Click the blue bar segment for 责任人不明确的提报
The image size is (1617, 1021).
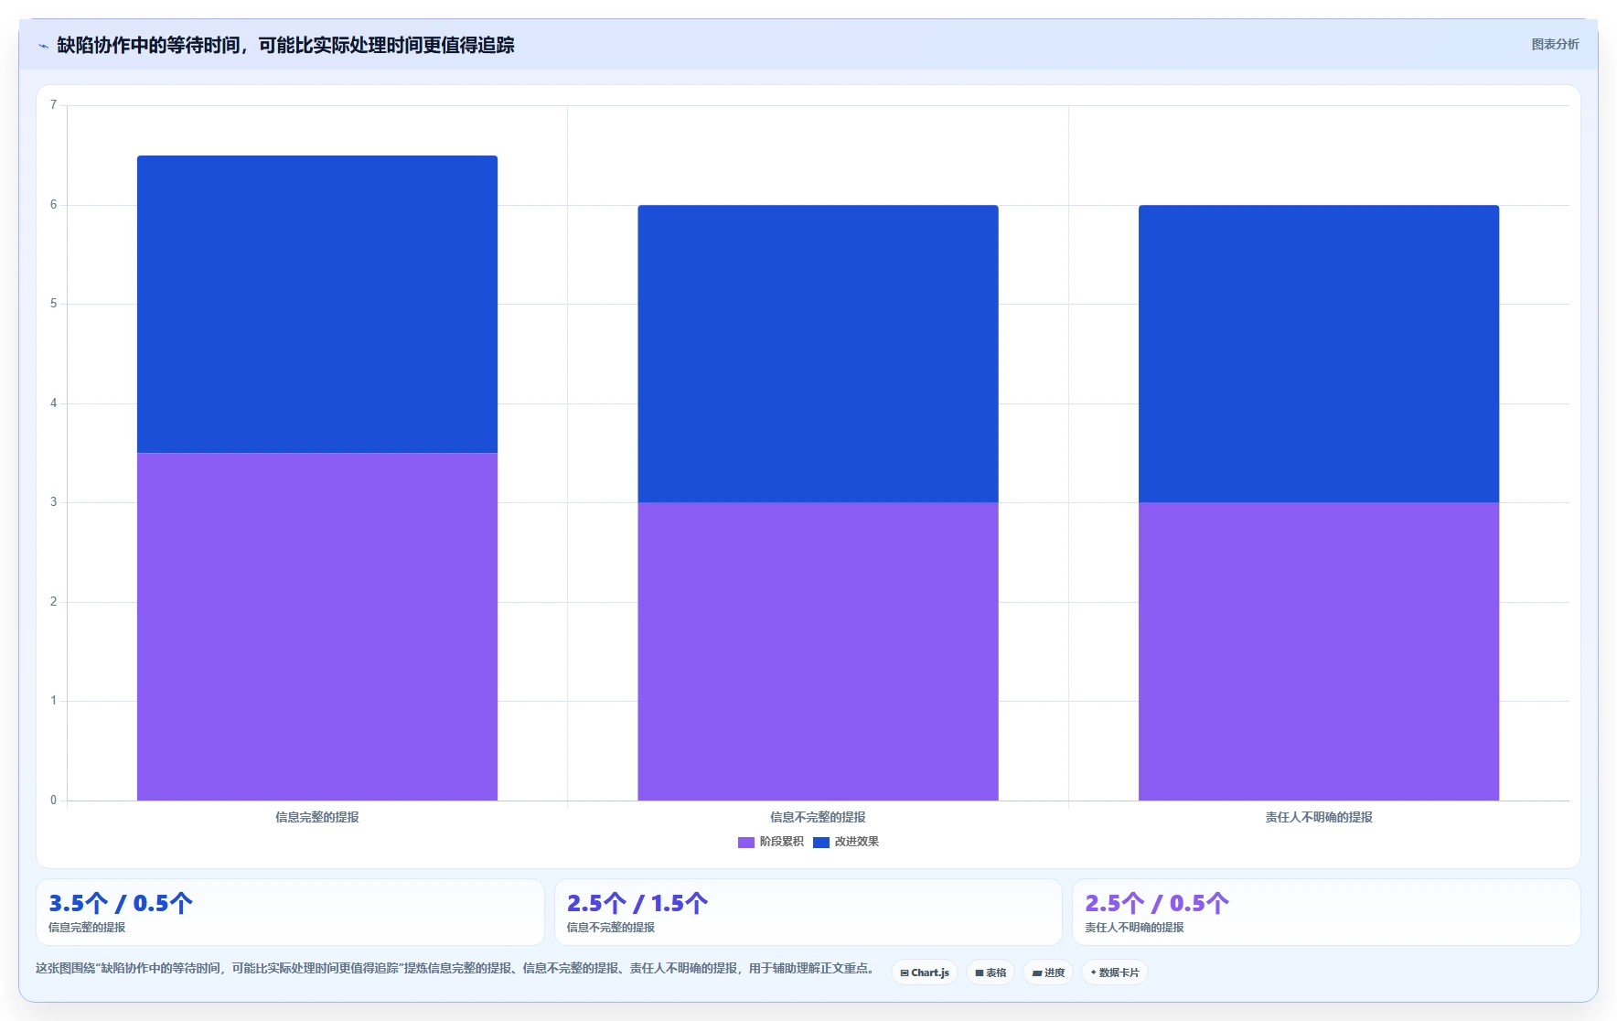pyautogui.click(x=1319, y=354)
